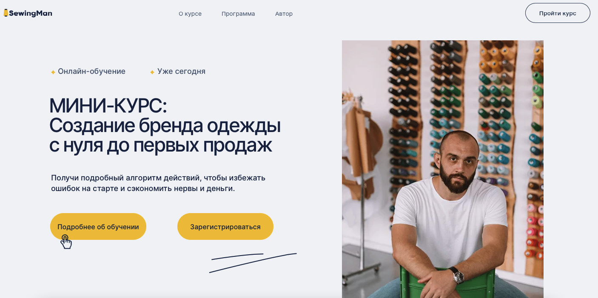The image size is (598, 298).
Task: Select the Онлайн-обучение label
Action: (92, 71)
